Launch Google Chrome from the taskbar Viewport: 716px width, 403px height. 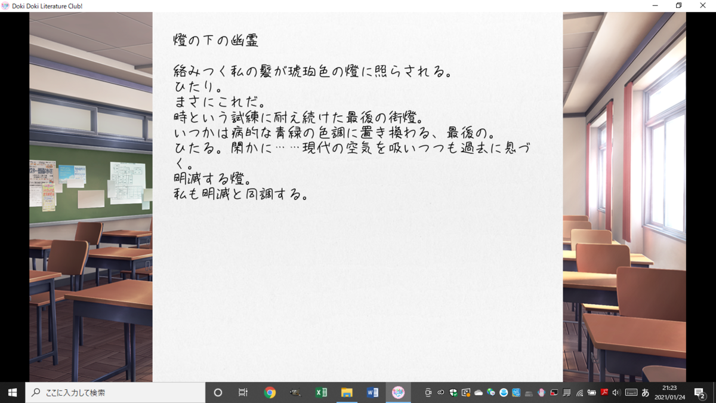point(270,392)
